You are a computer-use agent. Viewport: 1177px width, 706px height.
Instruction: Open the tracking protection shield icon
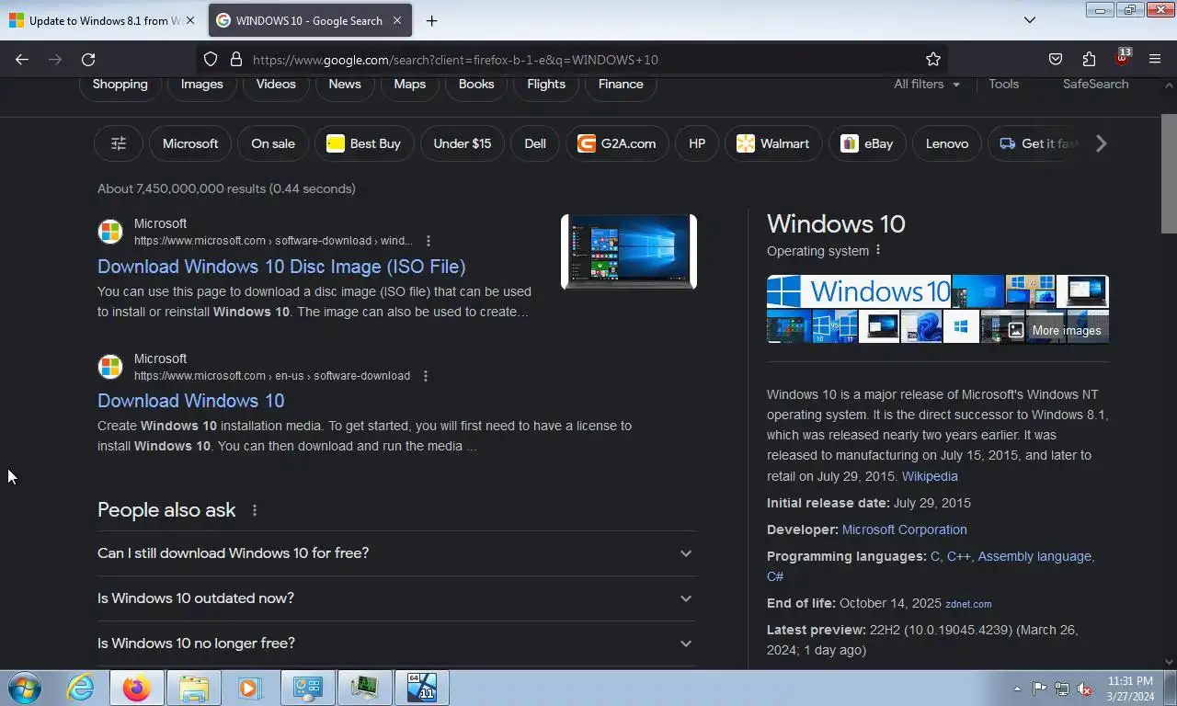point(211,59)
